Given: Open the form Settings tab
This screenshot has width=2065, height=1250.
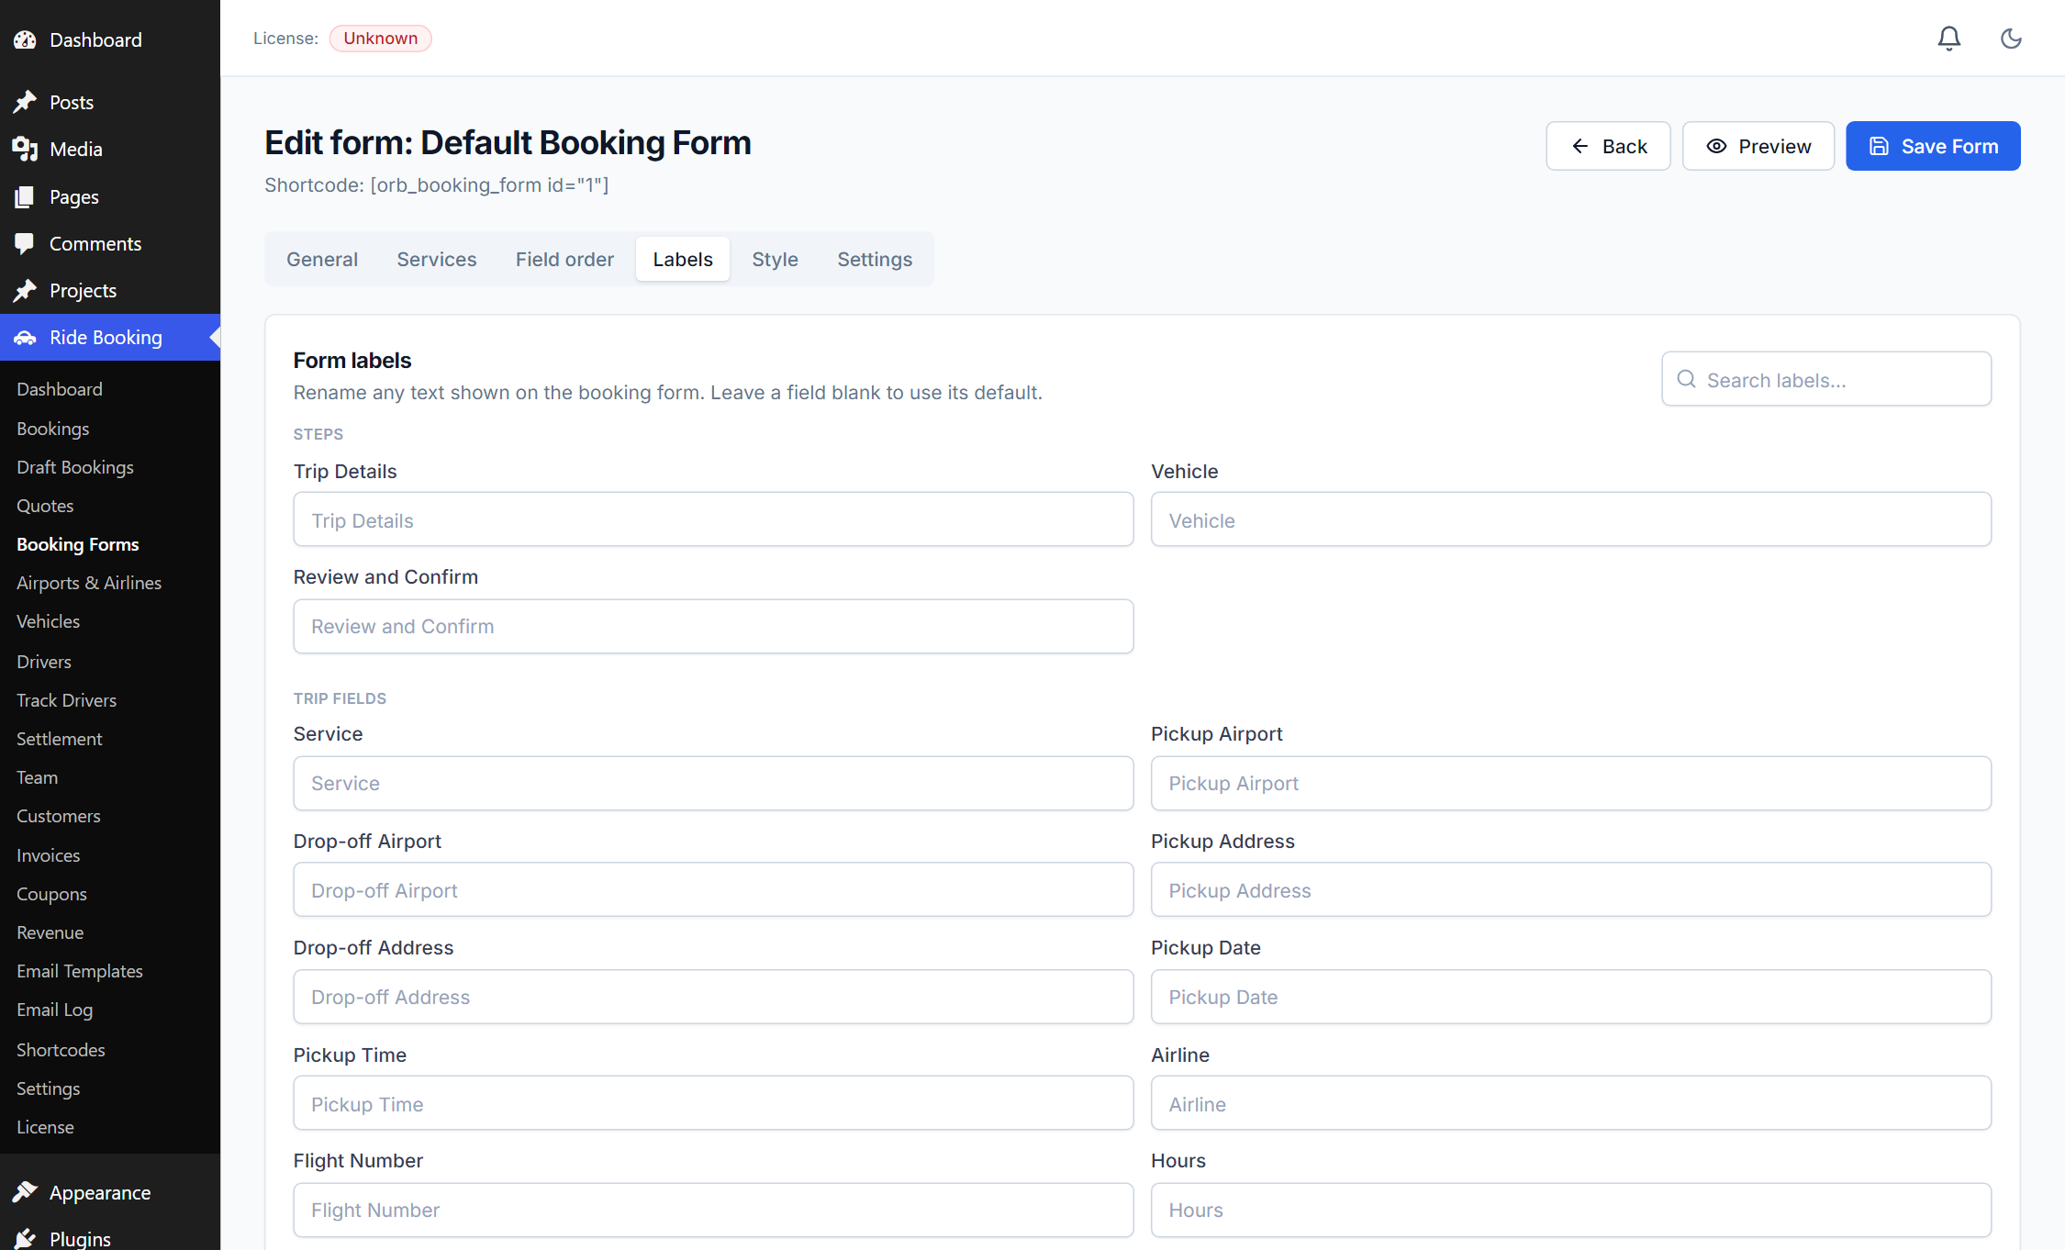Looking at the screenshot, I should (875, 259).
